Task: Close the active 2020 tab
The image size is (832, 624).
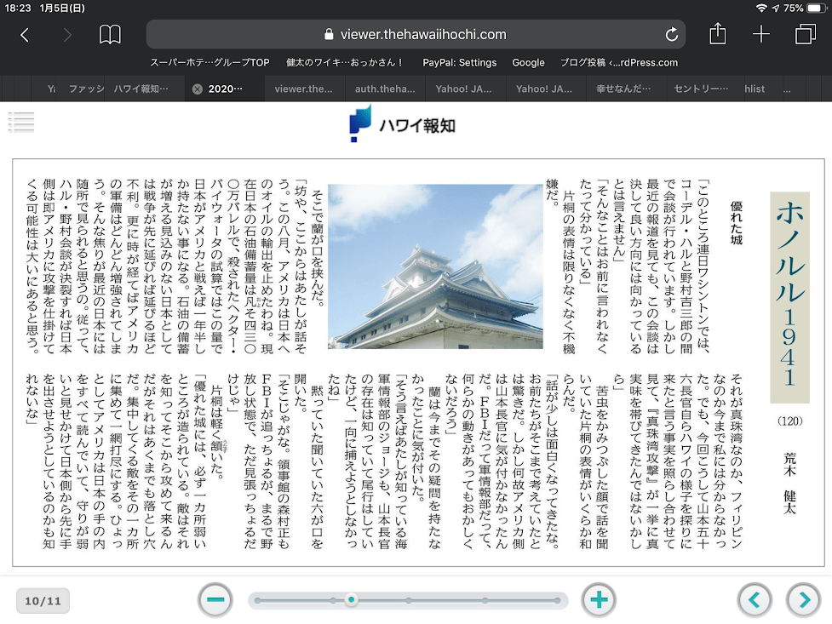Action: 198,89
